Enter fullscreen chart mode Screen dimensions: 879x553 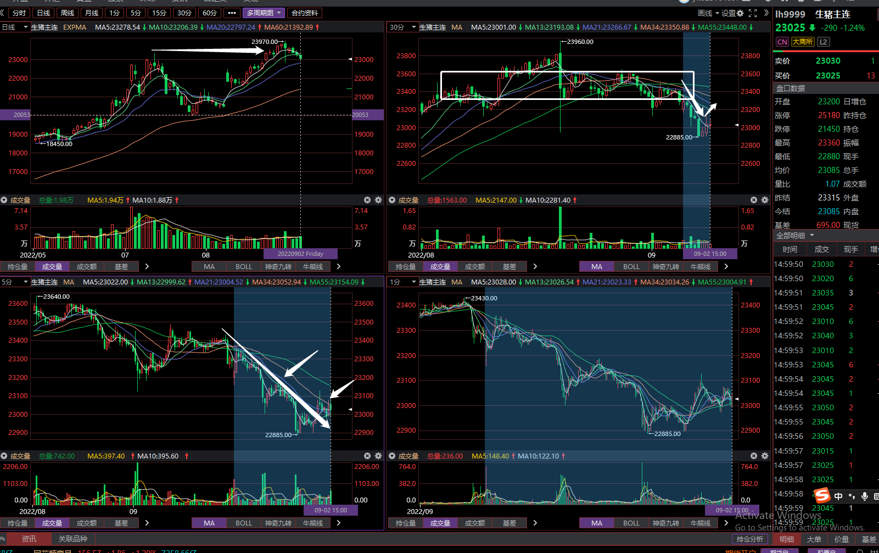tap(753, 13)
